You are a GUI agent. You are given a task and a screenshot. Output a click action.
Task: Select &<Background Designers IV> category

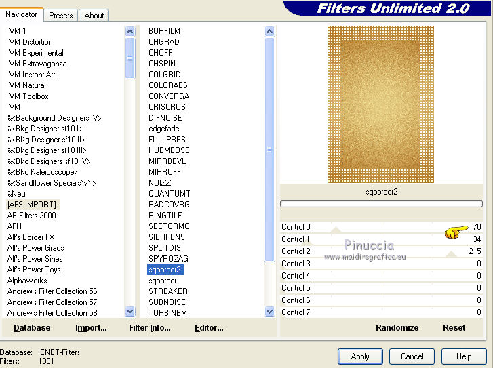tap(54, 118)
